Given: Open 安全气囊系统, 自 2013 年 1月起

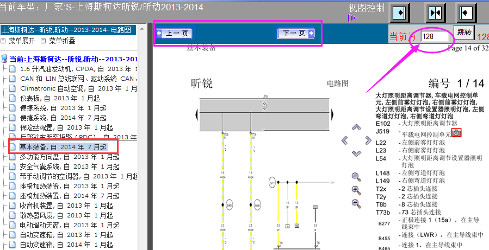Looking at the screenshot, I should [70, 166].
